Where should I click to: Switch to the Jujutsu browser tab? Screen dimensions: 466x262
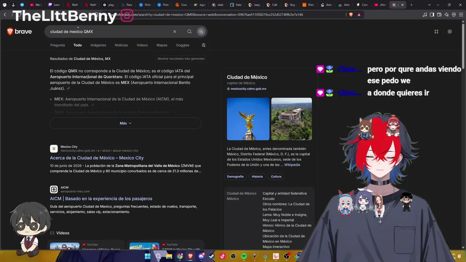[x=200, y=5]
